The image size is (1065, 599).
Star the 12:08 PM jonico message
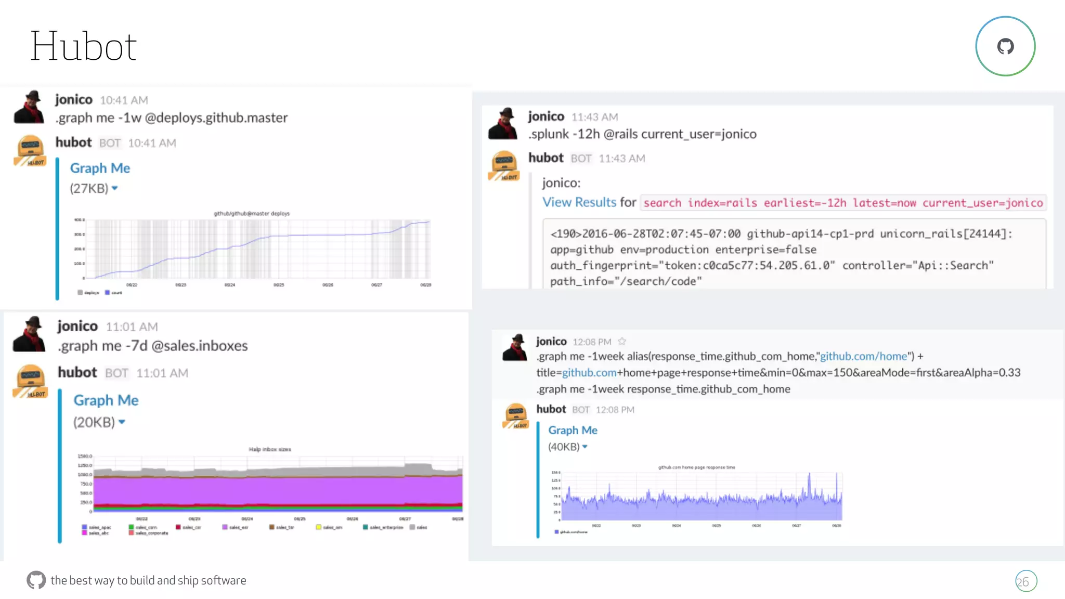click(622, 342)
